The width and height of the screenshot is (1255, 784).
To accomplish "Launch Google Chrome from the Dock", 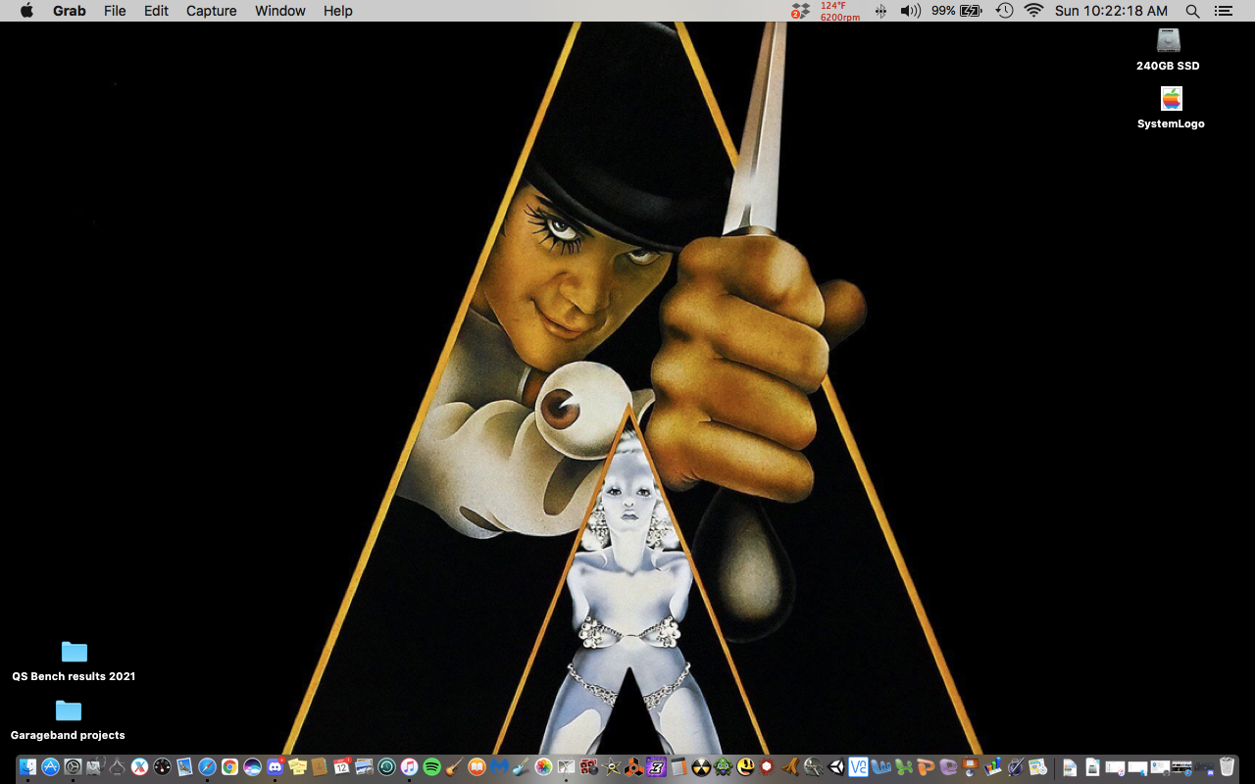I will click(230, 767).
